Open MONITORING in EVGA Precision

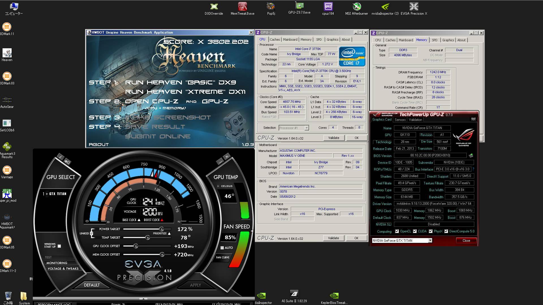pyautogui.click(x=57, y=263)
